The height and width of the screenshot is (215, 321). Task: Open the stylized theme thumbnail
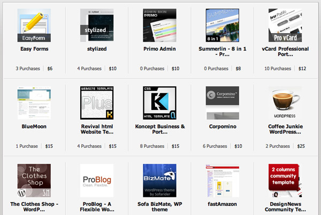pyautogui.click(x=97, y=25)
